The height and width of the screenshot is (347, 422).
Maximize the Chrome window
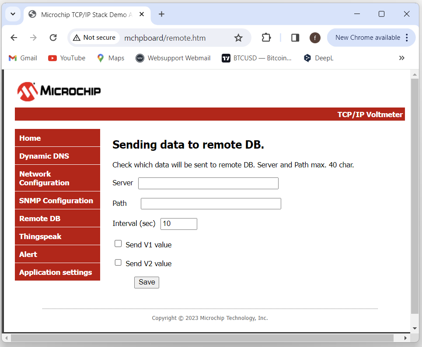[381, 14]
